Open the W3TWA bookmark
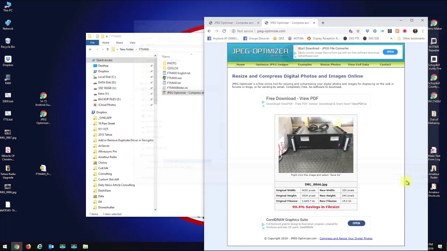 pyautogui.click(x=296, y=38)
